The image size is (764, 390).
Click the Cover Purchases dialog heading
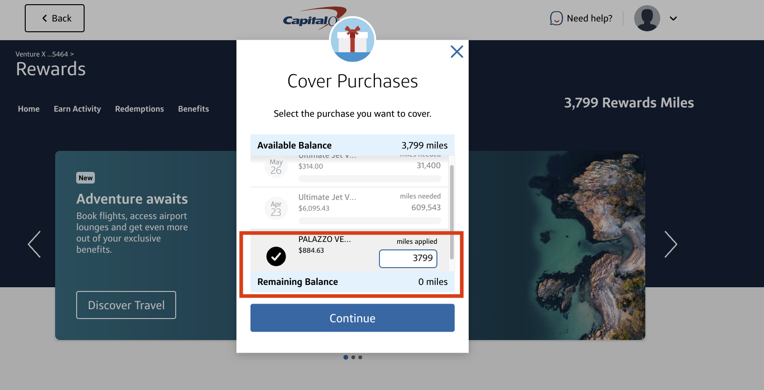(352, 81)
